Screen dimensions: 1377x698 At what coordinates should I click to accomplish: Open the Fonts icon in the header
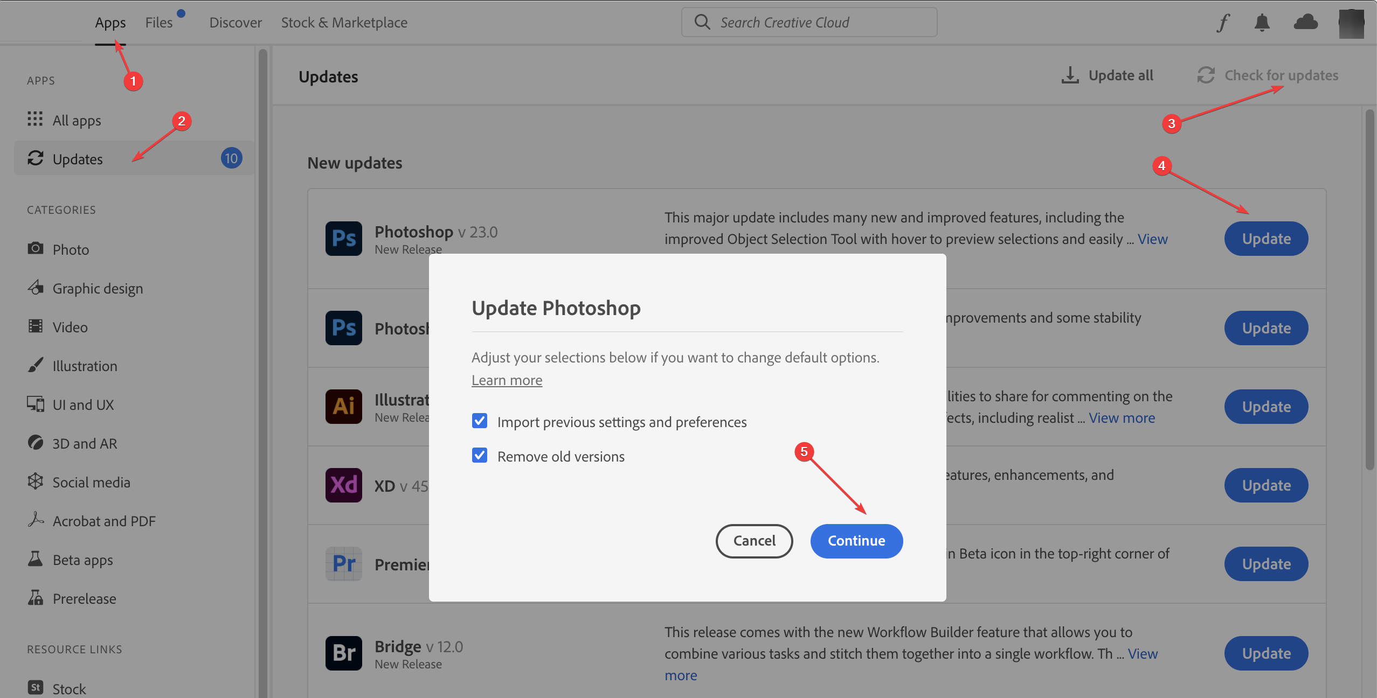pos(1223,23)
